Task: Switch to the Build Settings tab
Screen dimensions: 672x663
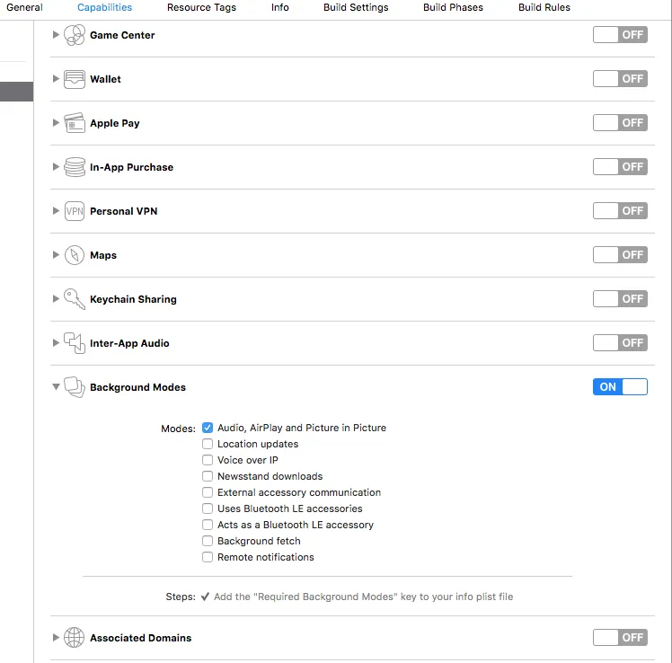Action: (356, 7)
